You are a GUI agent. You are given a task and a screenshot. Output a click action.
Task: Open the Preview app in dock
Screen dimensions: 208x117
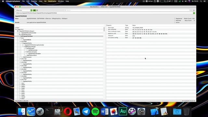[x=77, y=111]
